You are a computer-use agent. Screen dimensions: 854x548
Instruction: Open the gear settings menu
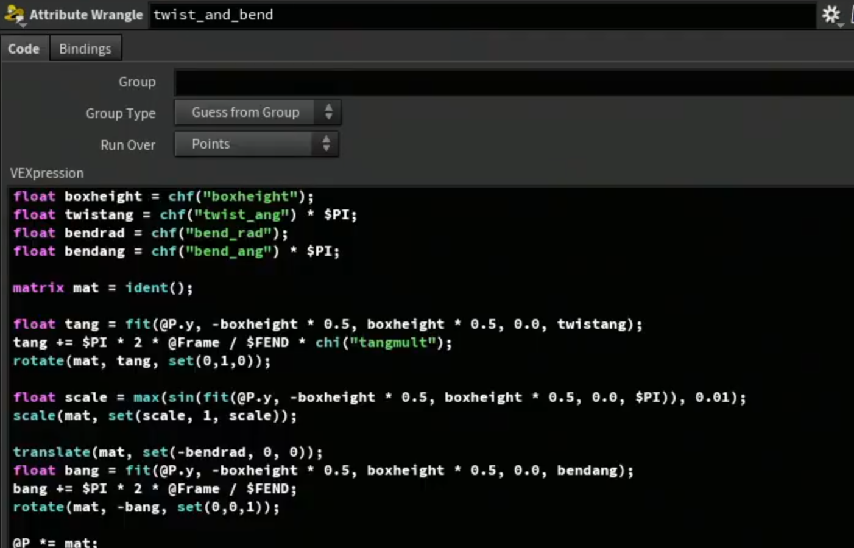(831, 15)
